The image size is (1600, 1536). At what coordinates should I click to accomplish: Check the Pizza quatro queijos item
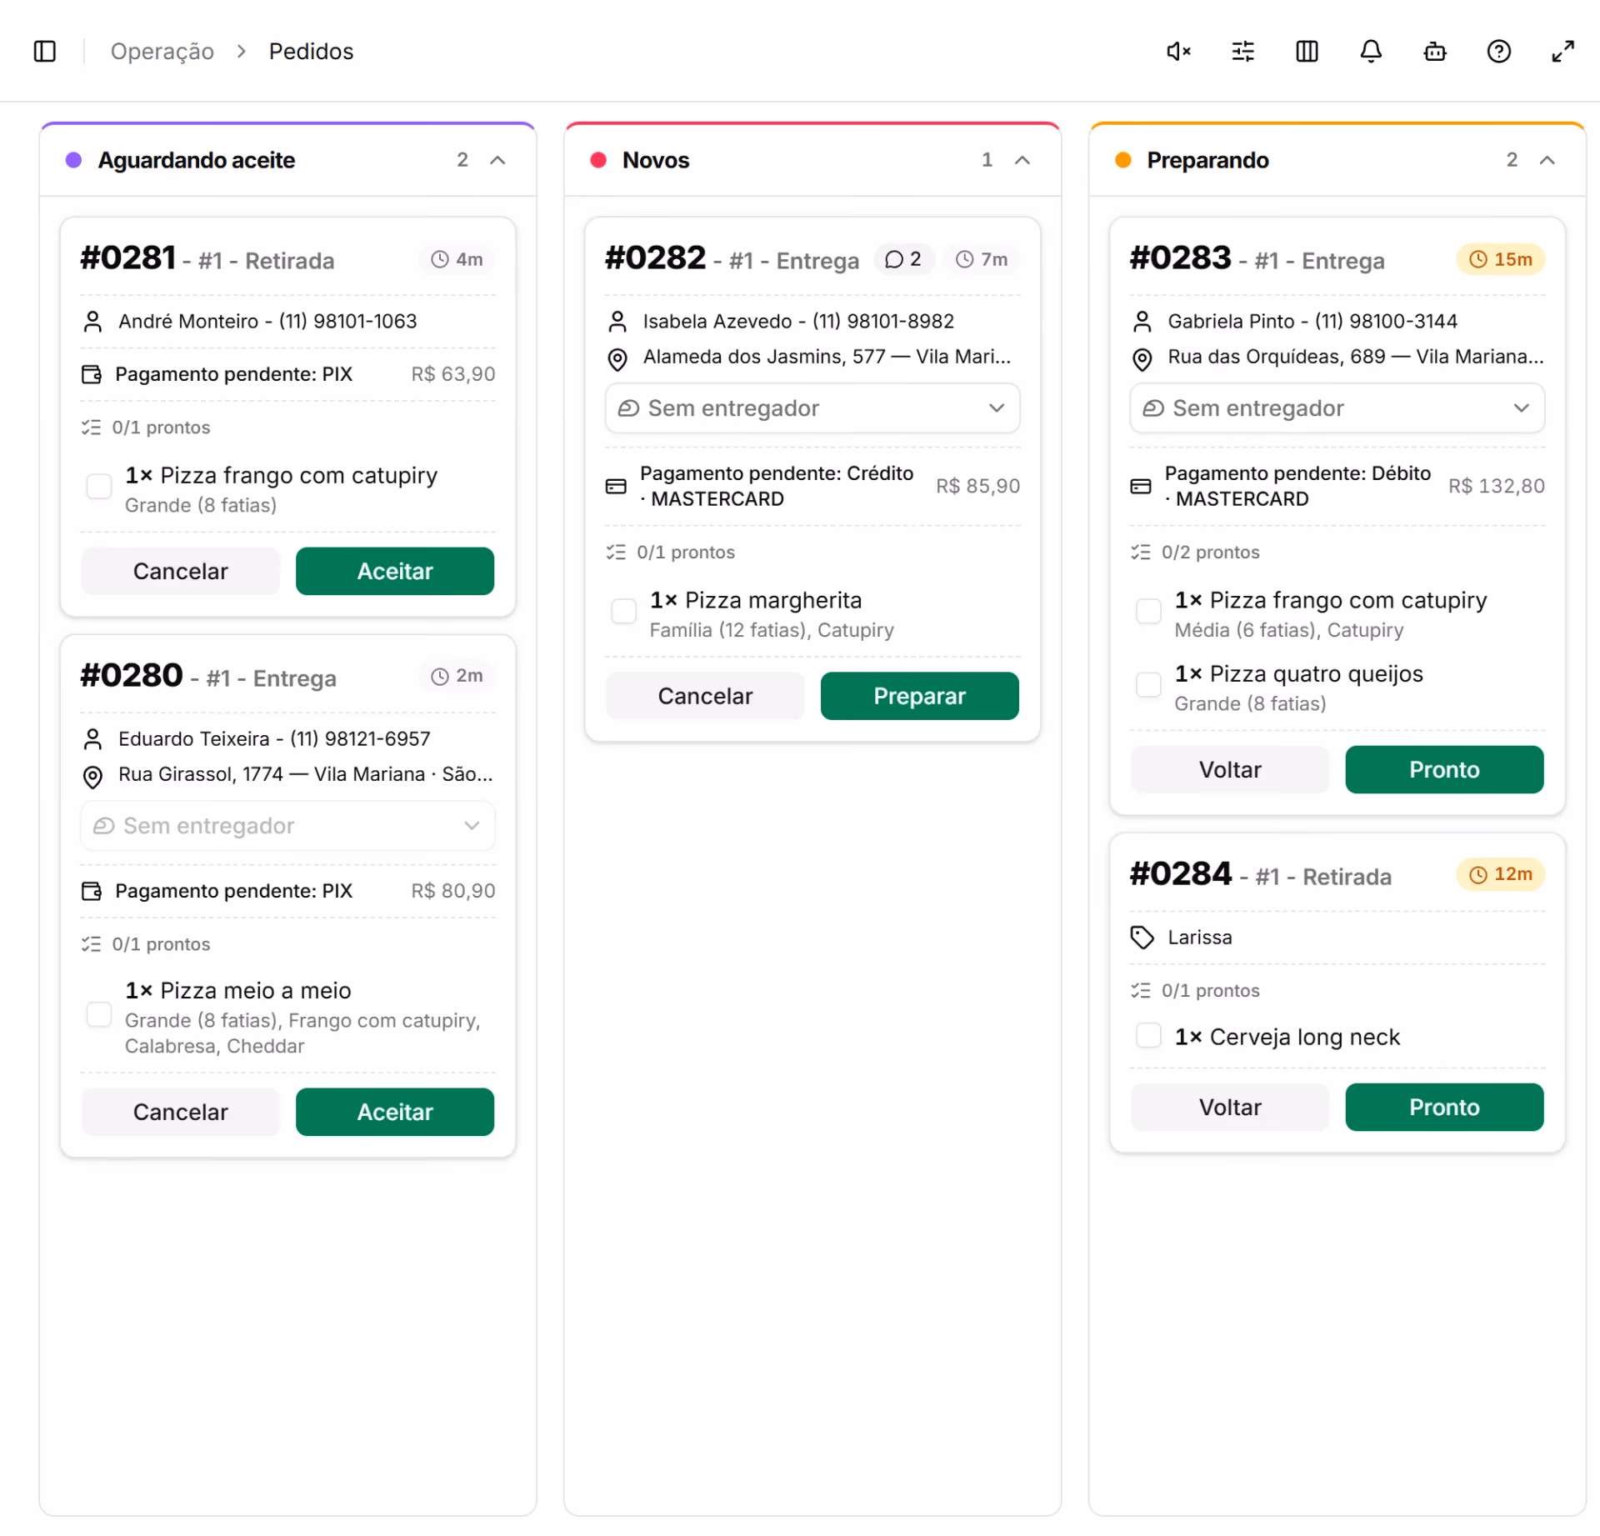tap(1148, 685)
